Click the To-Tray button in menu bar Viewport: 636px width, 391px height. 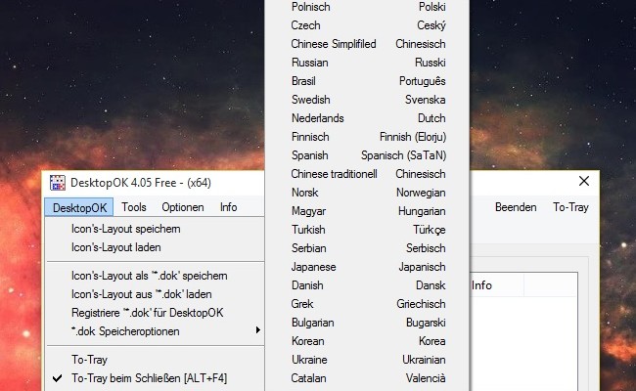tap(570, 207)
